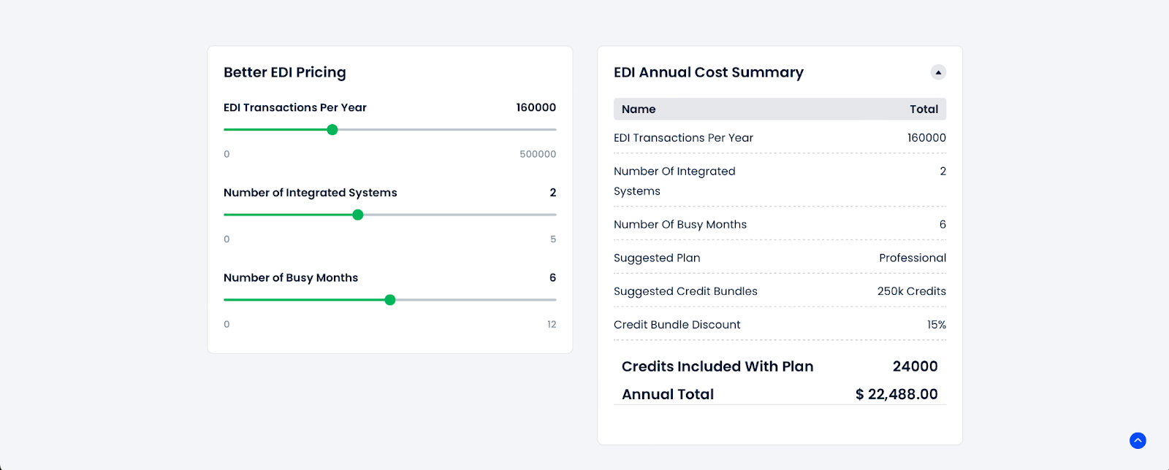1169x470 pixels.
Task: Click the Suggested Plan value Professional
Action: (912, 257)
